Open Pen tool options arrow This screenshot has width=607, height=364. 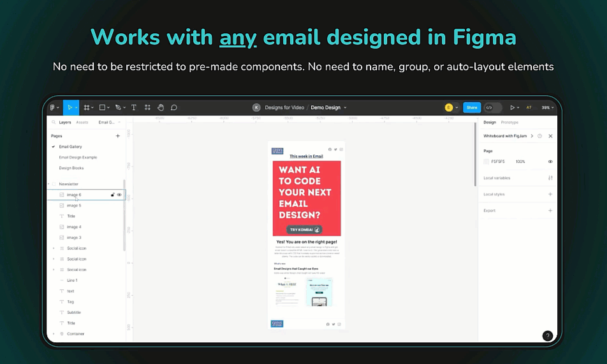pyautogui.click(x=124, y=108)
